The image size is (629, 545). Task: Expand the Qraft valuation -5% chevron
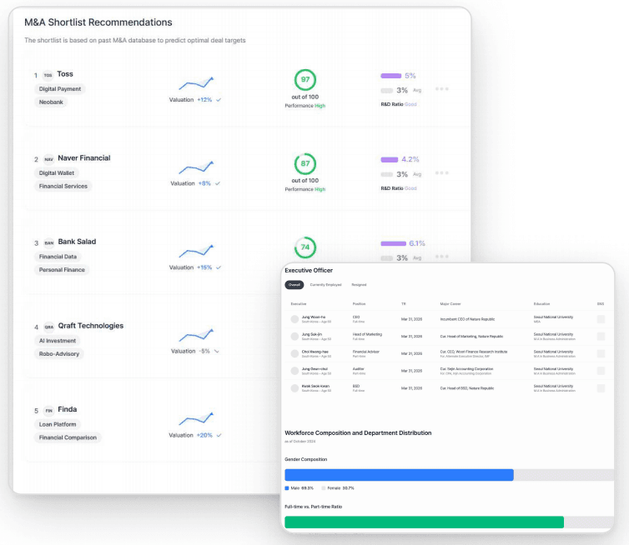tap(217, 352)
